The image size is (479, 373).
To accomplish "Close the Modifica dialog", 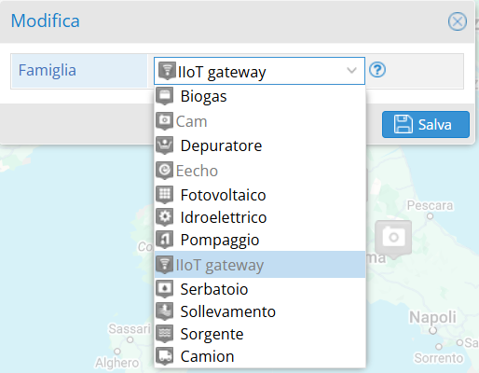I will pos(458,21).
